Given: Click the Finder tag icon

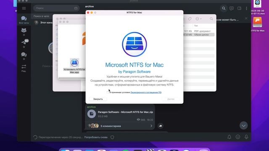Looking at the screenshot, I should 190,18.
